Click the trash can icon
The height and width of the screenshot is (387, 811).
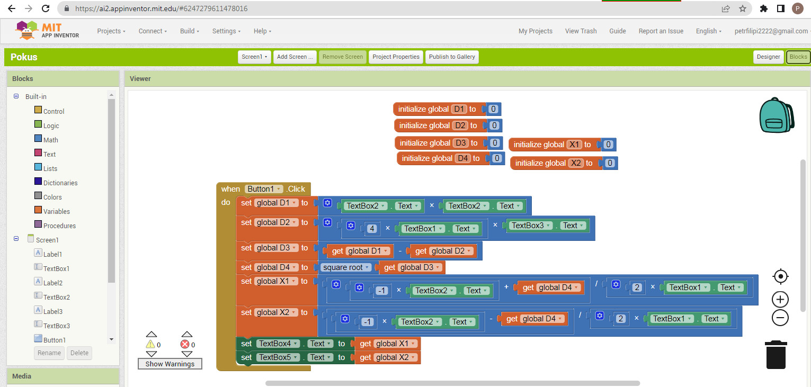coord(776,355)
